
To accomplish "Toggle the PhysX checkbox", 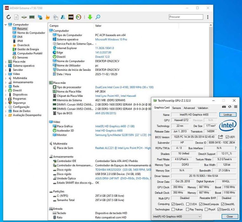I will pyautogui.click(x=206, y=210).
